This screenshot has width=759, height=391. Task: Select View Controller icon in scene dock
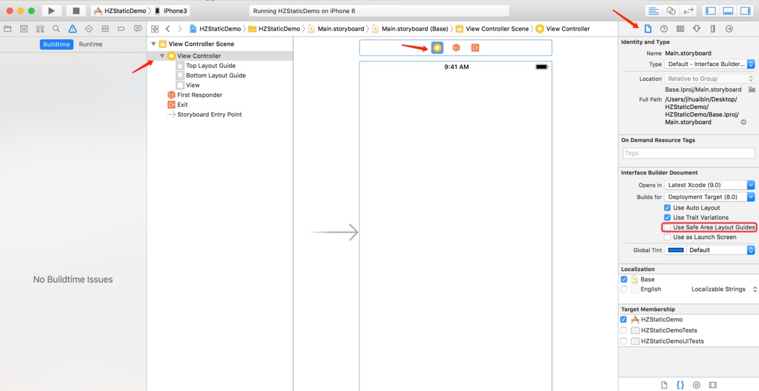[437, 48]
